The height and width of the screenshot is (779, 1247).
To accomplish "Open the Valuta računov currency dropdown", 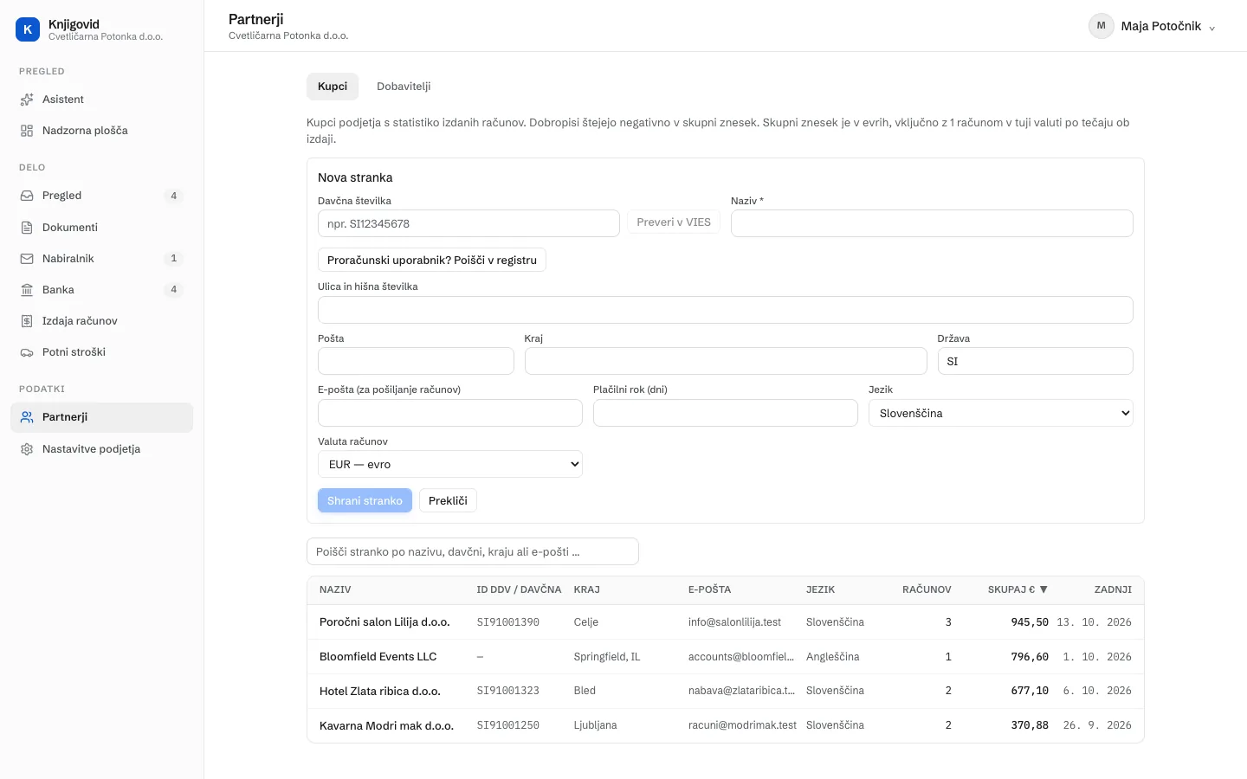I will click(449, 464).
